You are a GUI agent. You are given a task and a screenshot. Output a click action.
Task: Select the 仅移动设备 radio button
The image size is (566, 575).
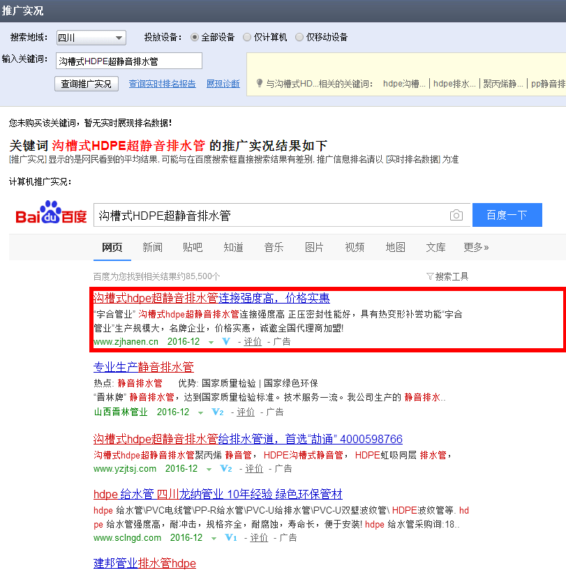[x=299, y=37]
